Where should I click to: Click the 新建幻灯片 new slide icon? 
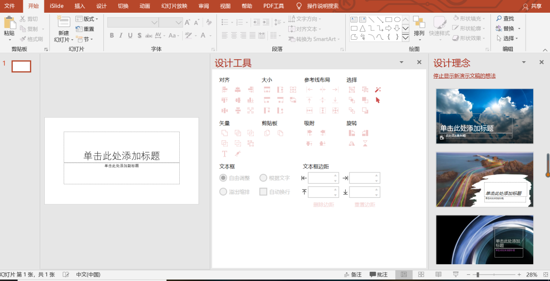pos(64,22)
